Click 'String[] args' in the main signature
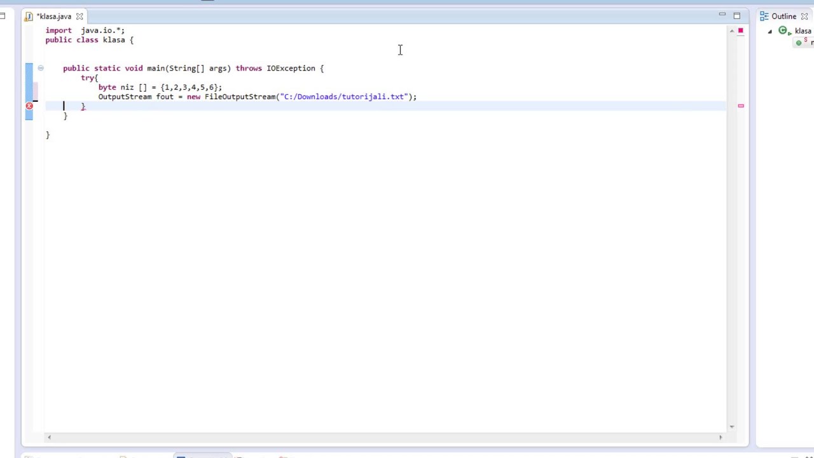The height and width of the screenshot is (458, 814). pyautogui.click(x=198, y=68)
